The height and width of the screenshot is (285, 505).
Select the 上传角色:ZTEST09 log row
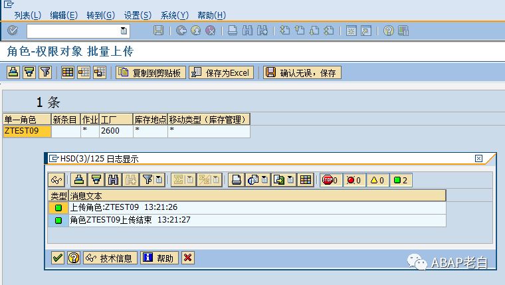tap(247, 208)
